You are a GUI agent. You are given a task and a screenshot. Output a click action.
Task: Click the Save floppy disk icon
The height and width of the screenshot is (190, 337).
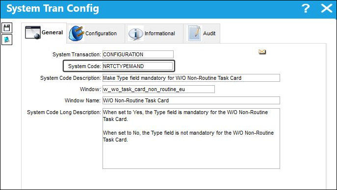click(x=7, y=28)
